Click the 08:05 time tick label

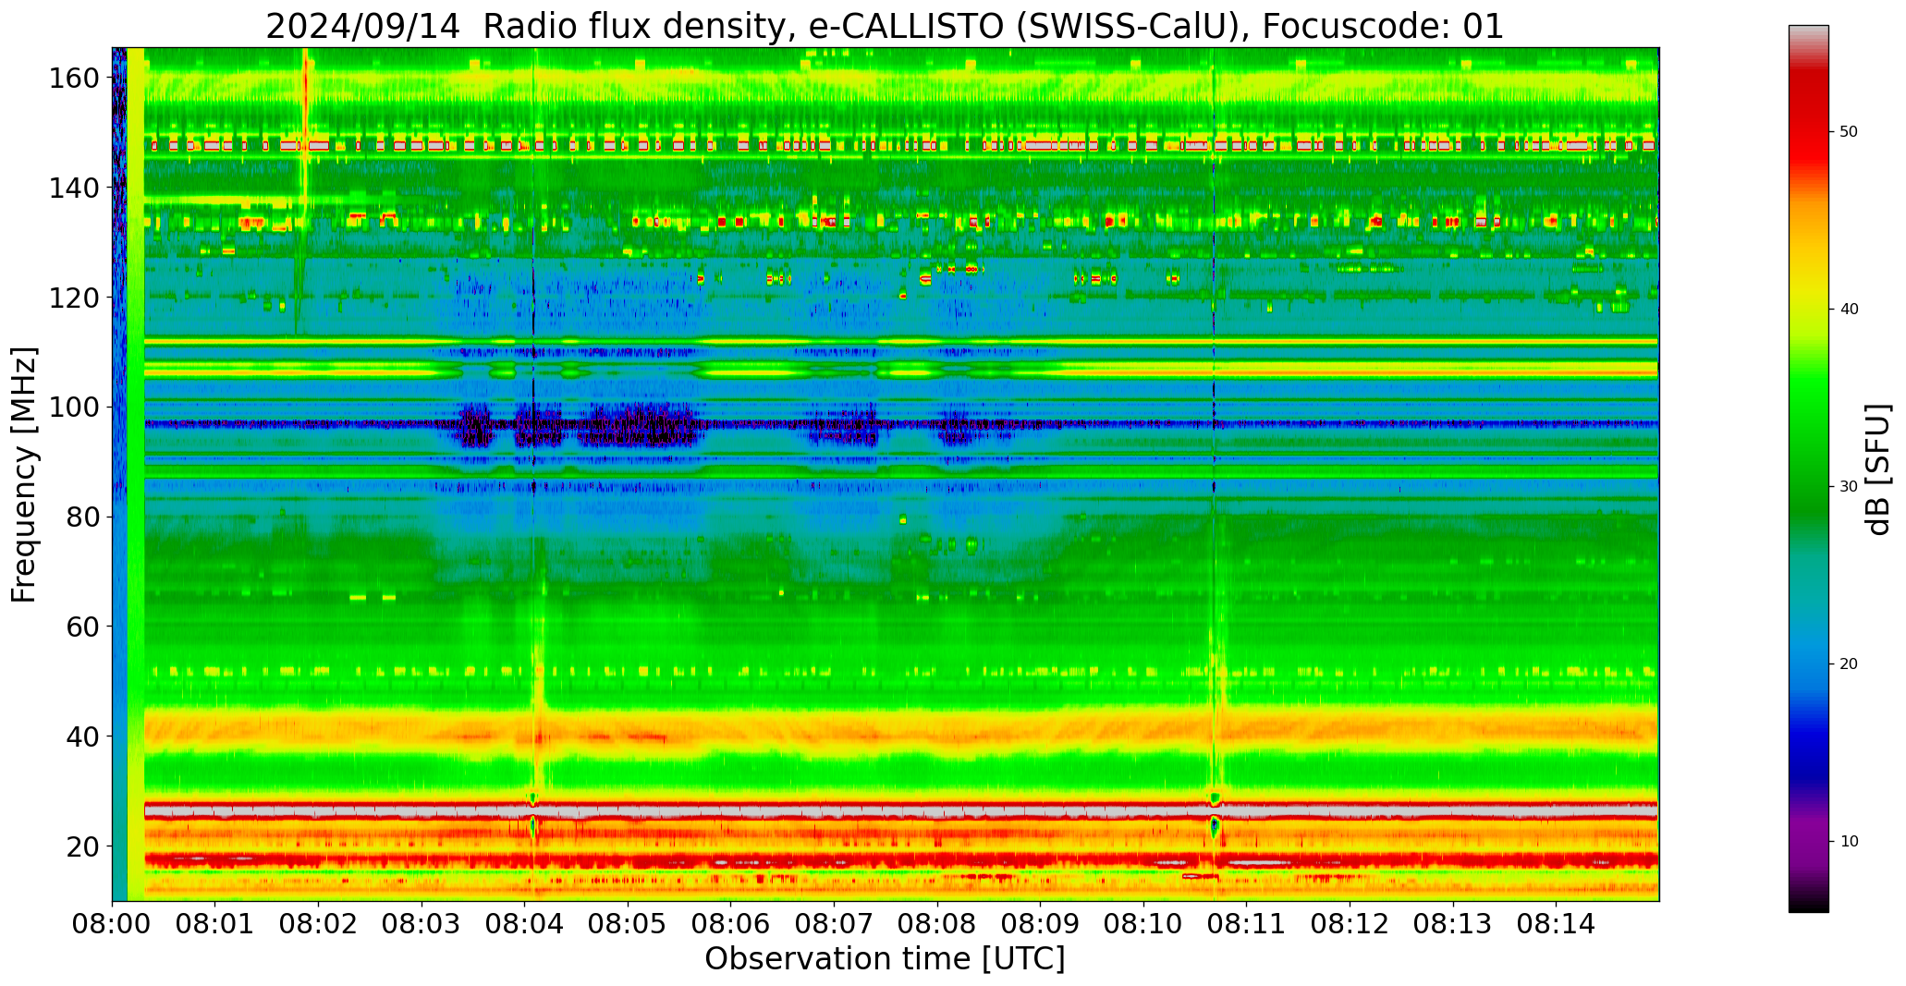629,924
